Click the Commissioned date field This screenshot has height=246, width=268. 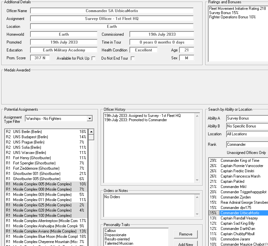click(x=162, y=34)
